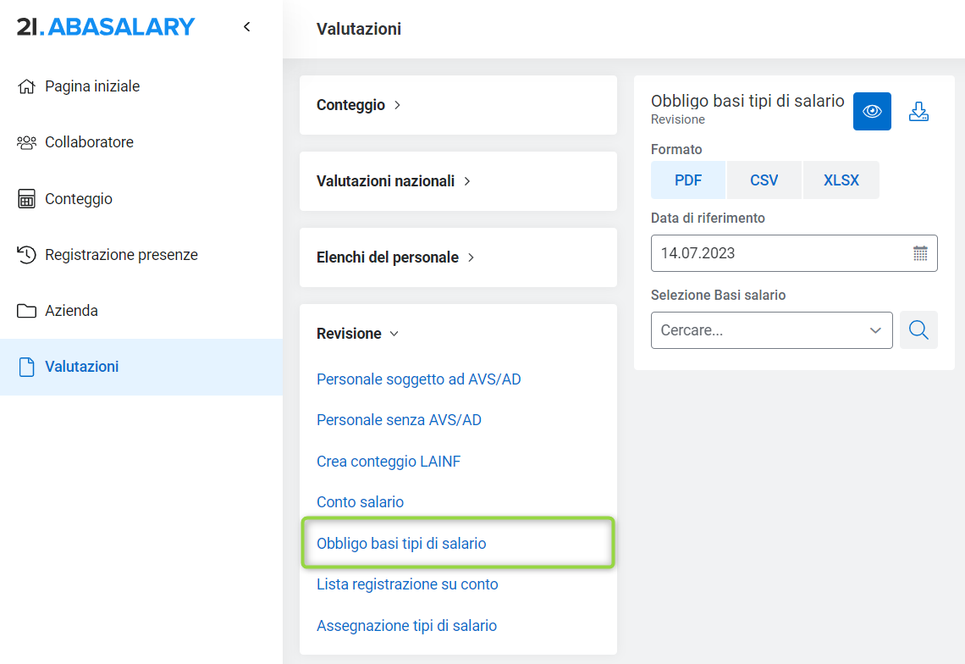Expand the Conteggio section
The width and height of the screenshot is (965, 664).
(x=359, y=105)
